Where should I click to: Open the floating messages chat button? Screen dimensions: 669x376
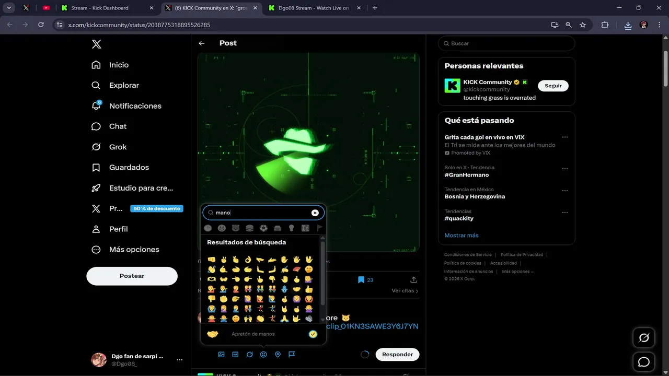644,362
